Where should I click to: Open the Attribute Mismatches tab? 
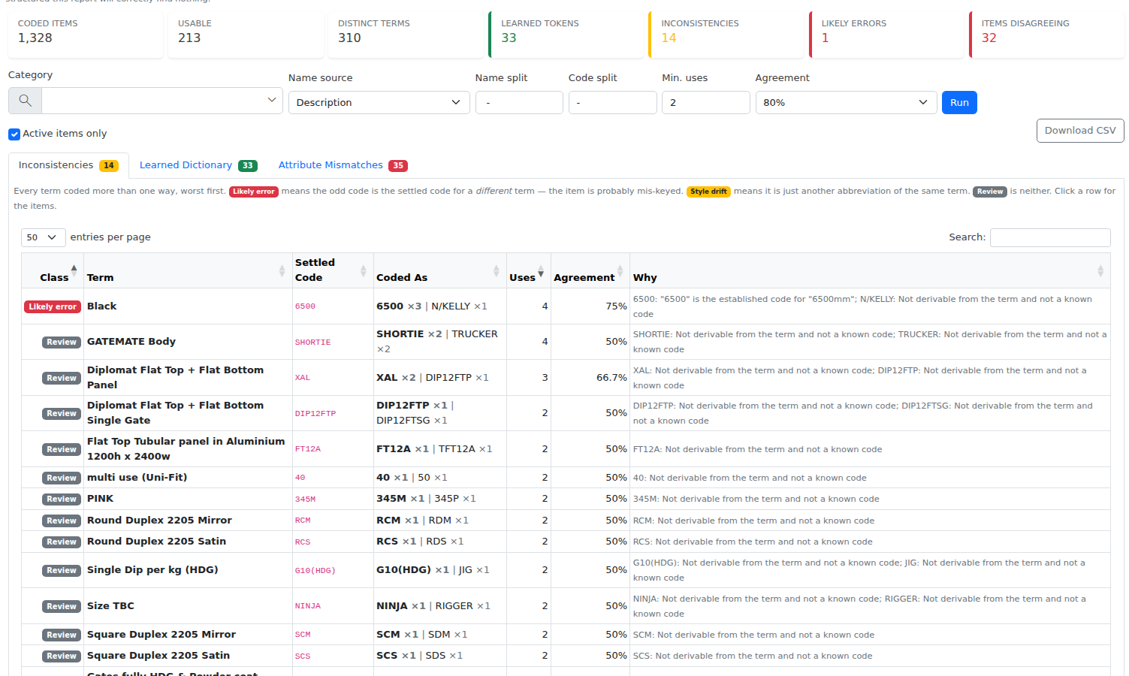[343, 165]
